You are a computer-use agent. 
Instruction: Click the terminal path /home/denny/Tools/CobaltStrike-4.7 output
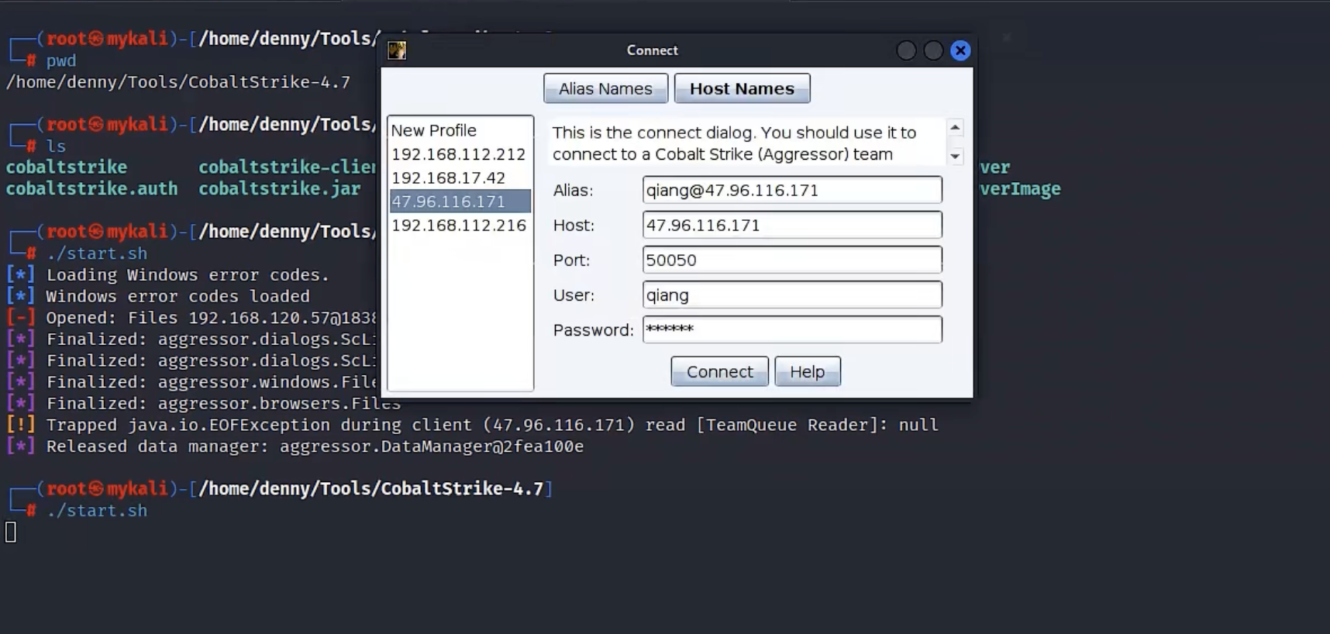(x=178, y=82)
